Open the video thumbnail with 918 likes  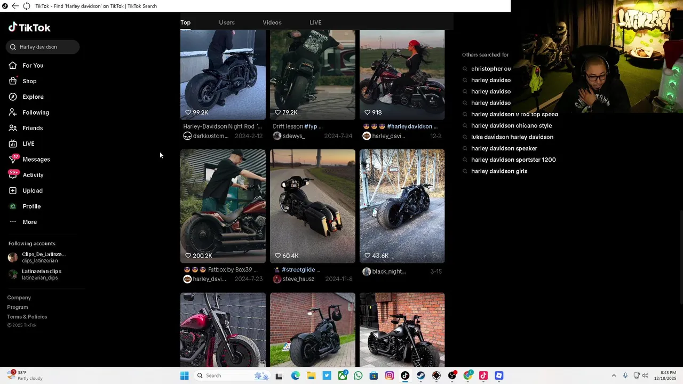402,75
